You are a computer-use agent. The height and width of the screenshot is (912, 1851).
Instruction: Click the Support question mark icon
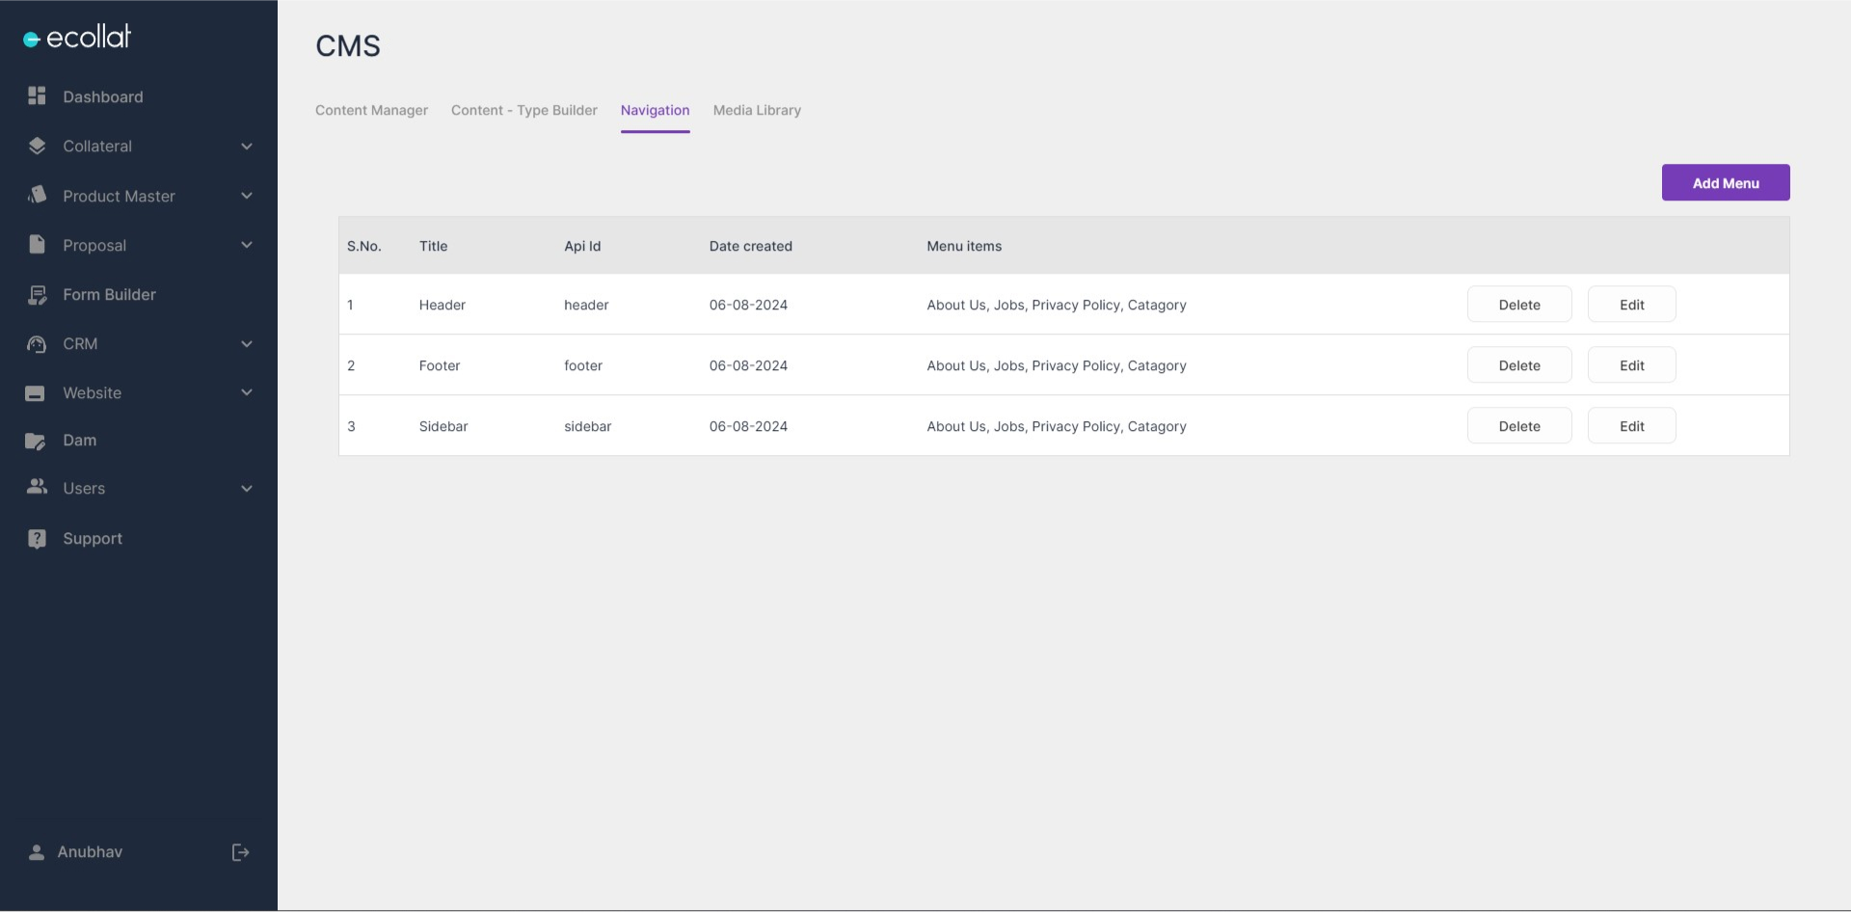tap(37, 538)
